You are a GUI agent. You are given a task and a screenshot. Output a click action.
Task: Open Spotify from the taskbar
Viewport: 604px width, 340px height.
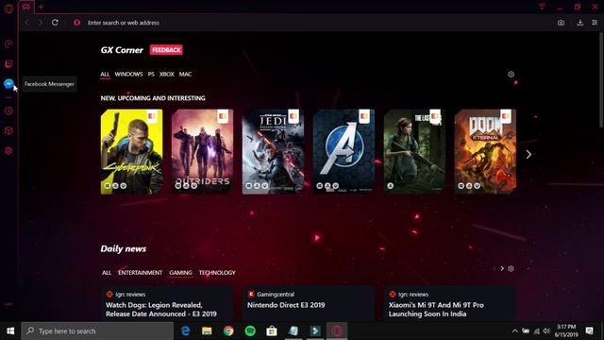pos(250,331)
